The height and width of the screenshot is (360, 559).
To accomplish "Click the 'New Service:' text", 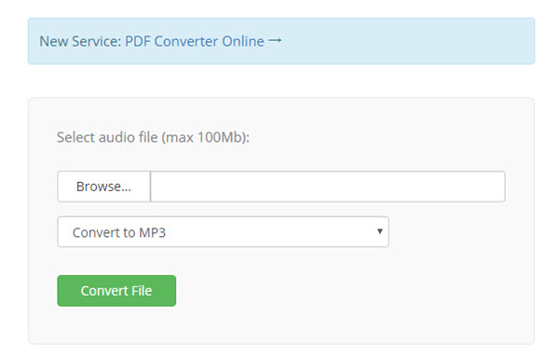I will coord(80,41).
